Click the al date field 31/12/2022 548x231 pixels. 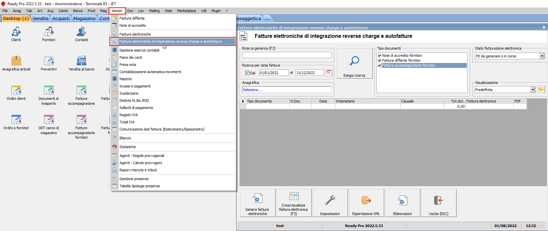coord(310,73)
